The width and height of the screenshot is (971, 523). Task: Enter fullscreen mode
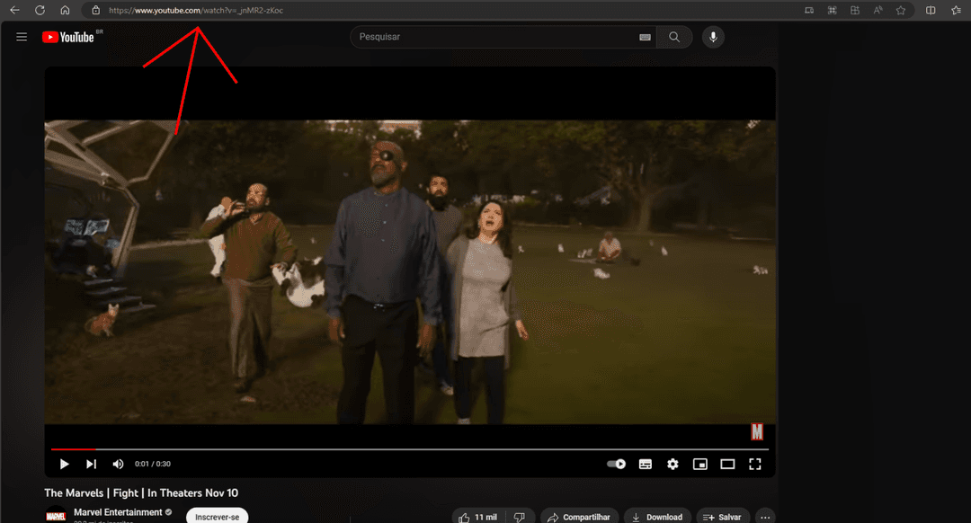click(755, 464)
